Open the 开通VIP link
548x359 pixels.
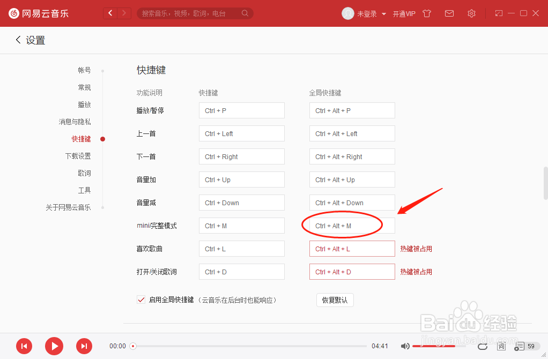tap(404, 13)
